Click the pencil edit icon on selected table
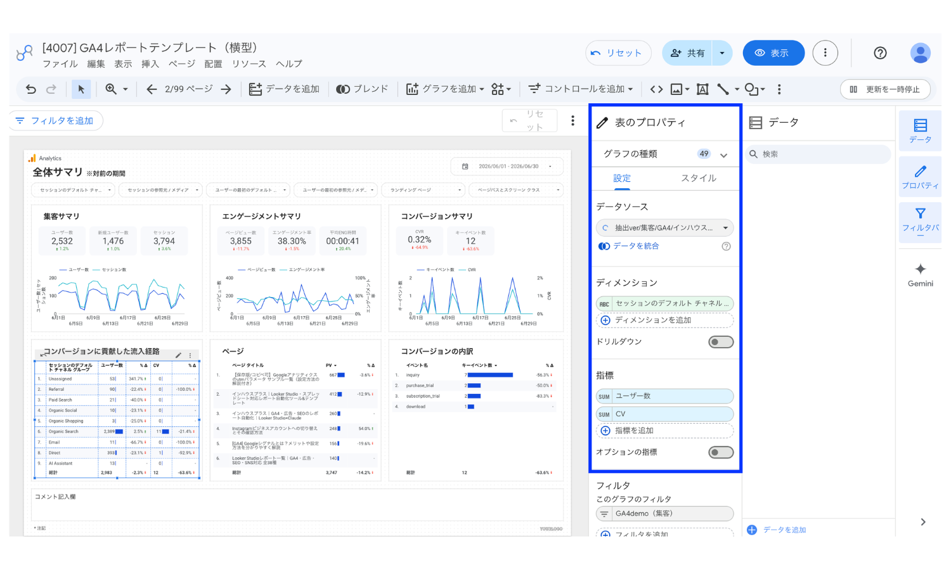 [178, 355]
